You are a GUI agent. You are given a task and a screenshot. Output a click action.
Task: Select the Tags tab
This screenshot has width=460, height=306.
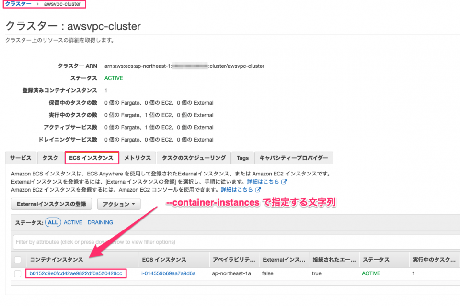click(242, 157)
